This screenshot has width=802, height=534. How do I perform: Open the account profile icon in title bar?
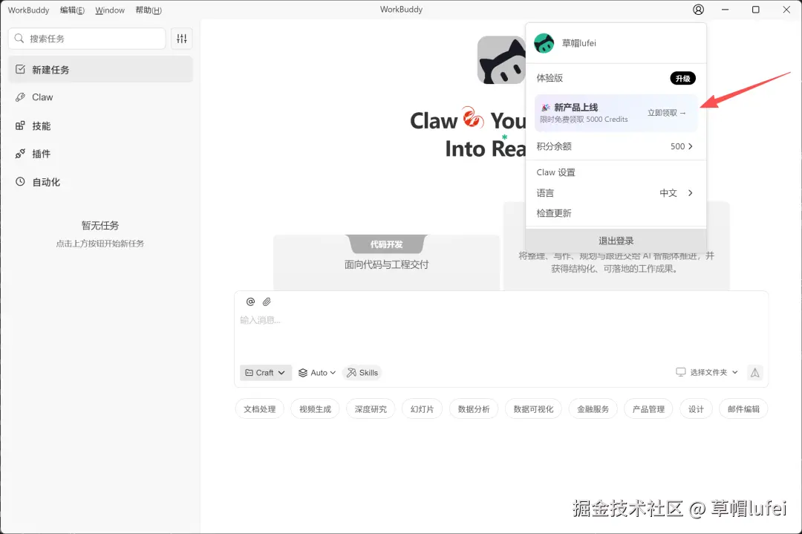click(x=698, y=10)
